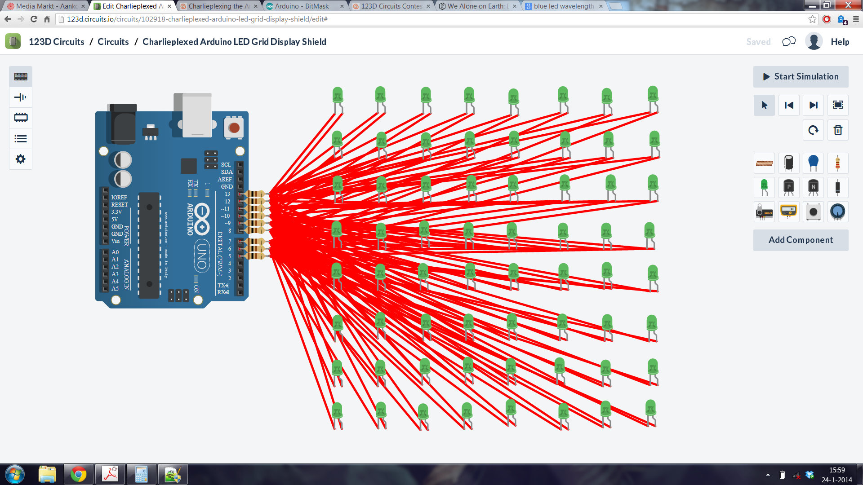Screen dimensions: 863x485
Task: Select the electrolytic capacitor component
Action: click(789, 163)
